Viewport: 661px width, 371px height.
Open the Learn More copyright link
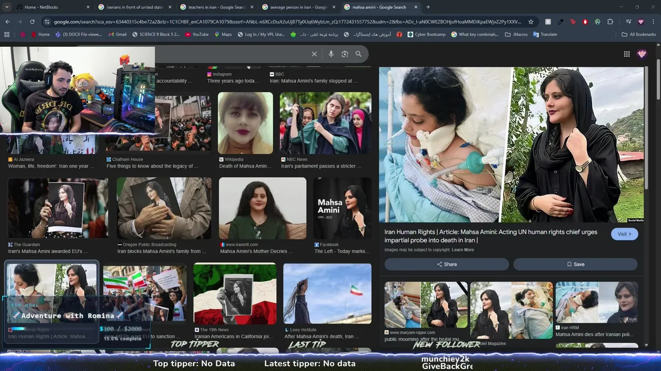463,250
